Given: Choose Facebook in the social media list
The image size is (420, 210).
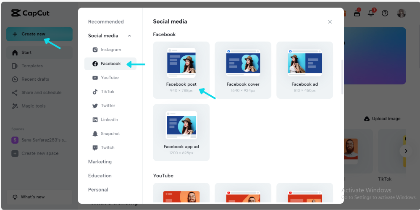Looking at the screenshot, I should pyautogui.click(x=110, y=64).
